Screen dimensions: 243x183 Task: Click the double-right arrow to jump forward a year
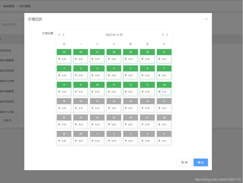(x=167, y=35)
